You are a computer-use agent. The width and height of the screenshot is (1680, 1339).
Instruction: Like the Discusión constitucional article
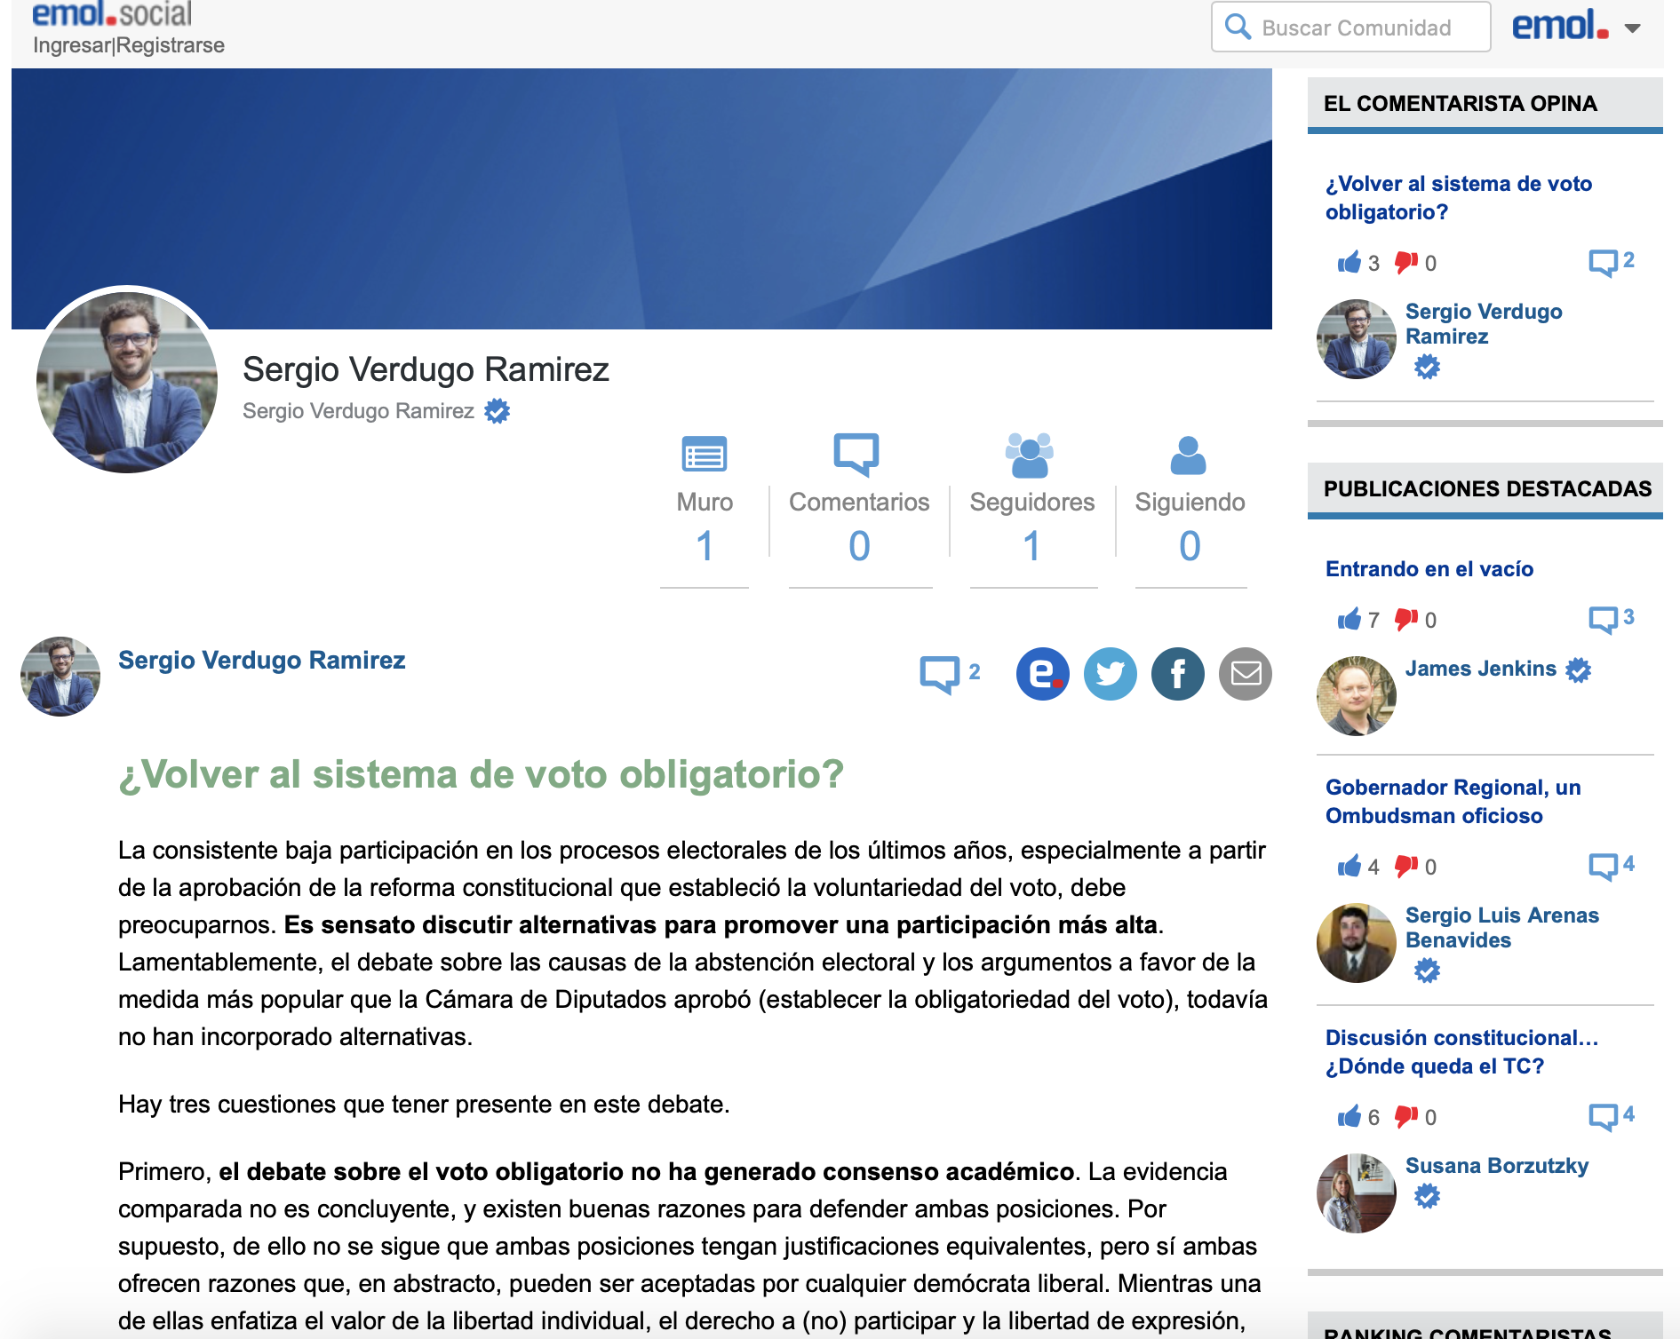[1349, 1116]
